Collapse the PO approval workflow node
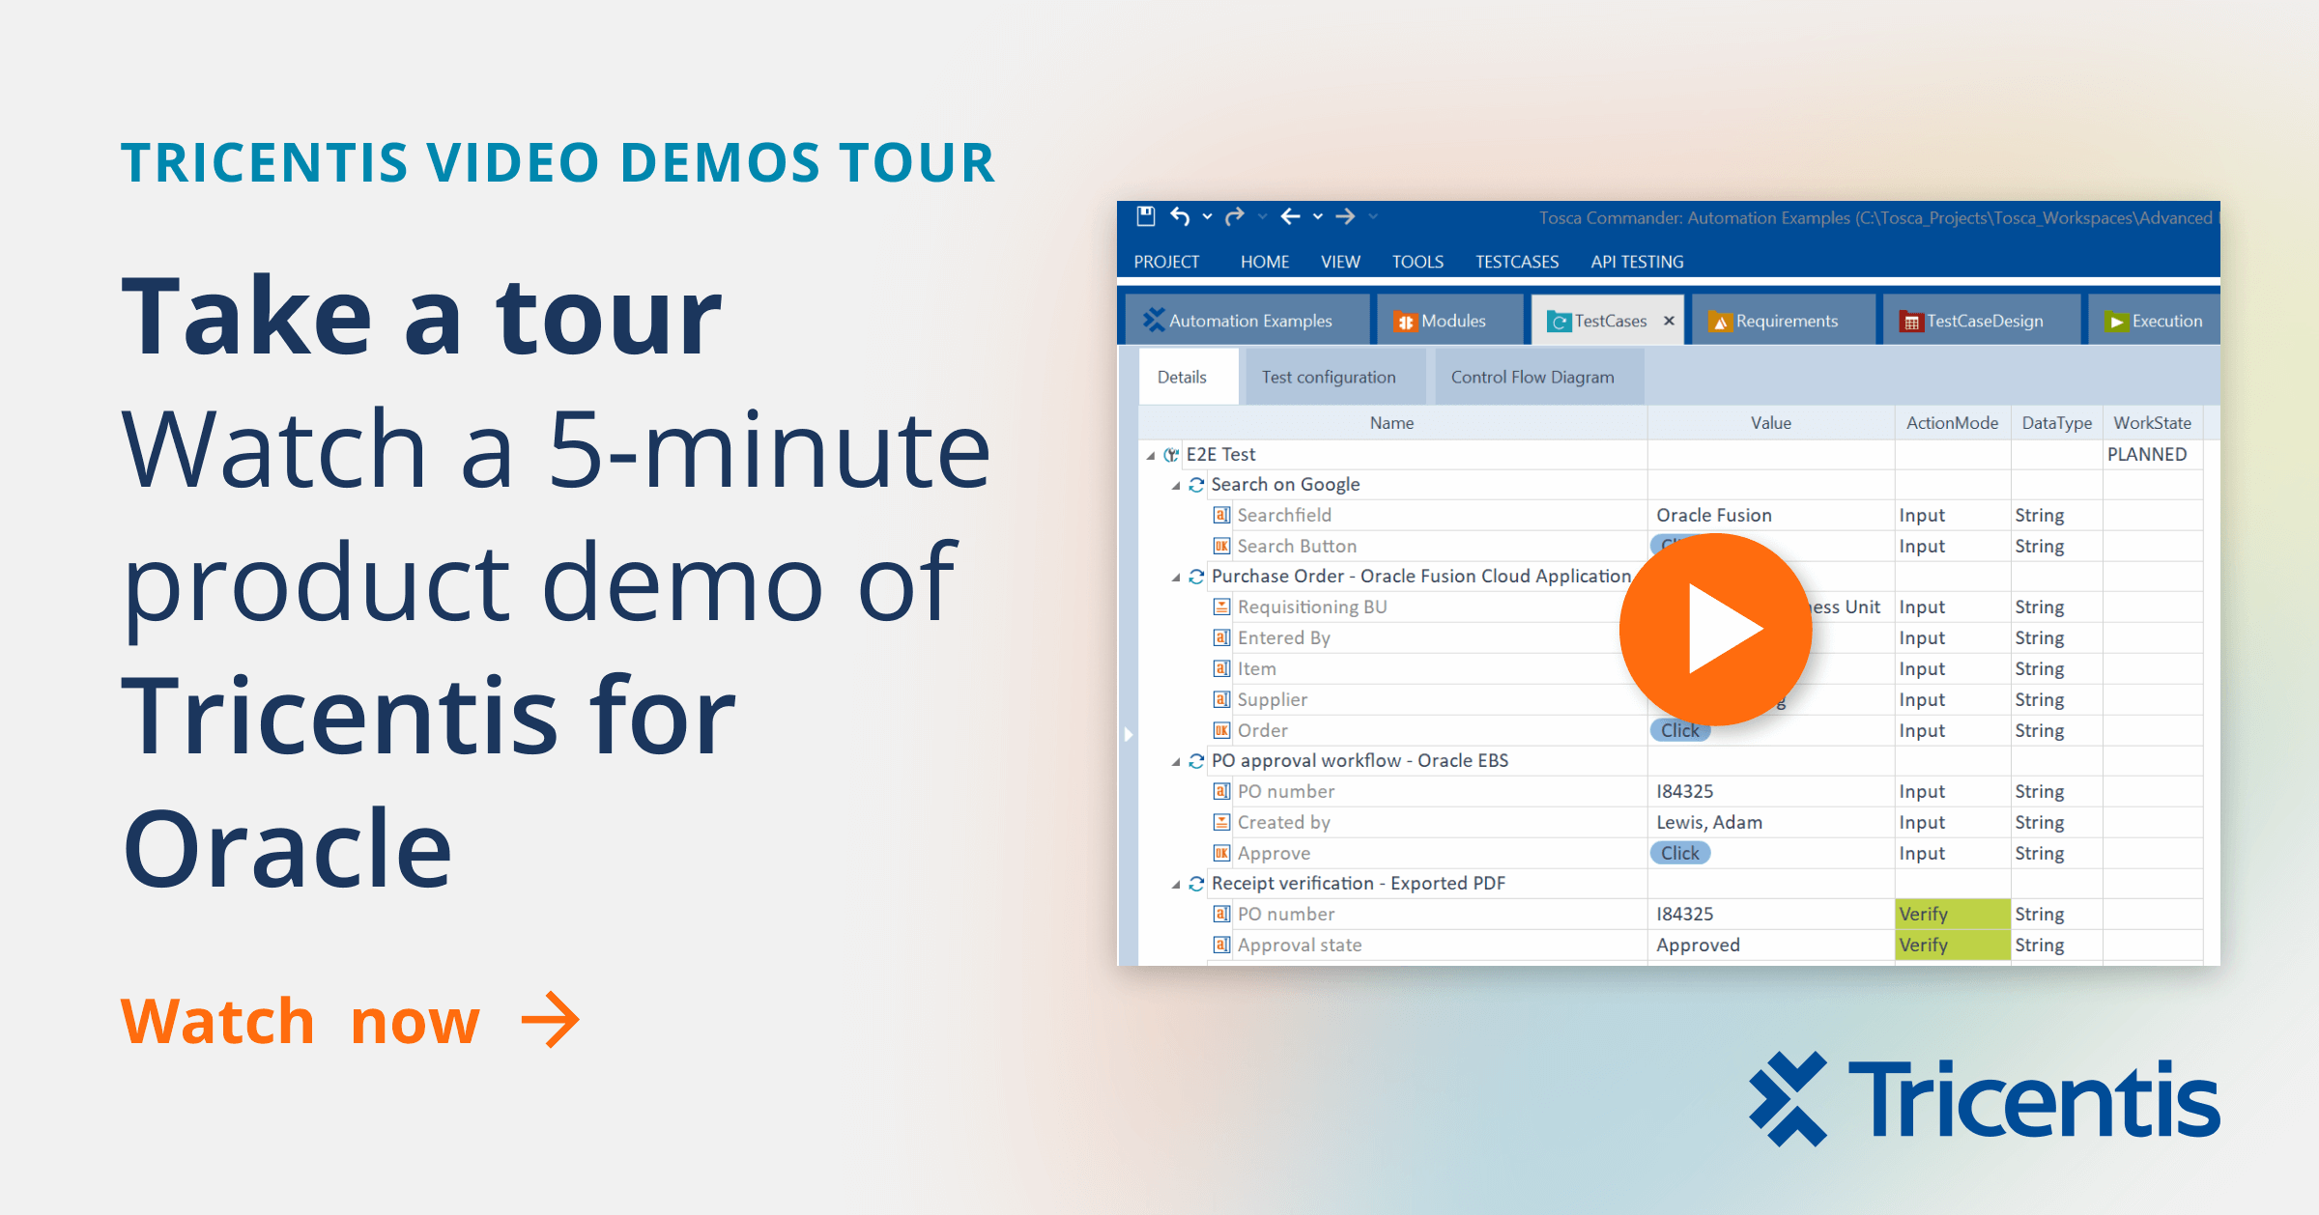The height and width of the screenshot is (1215, 2319). coord(1175,762)
